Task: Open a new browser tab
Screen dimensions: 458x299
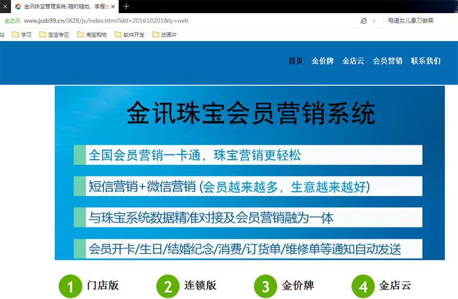Action: pos(126,7)
